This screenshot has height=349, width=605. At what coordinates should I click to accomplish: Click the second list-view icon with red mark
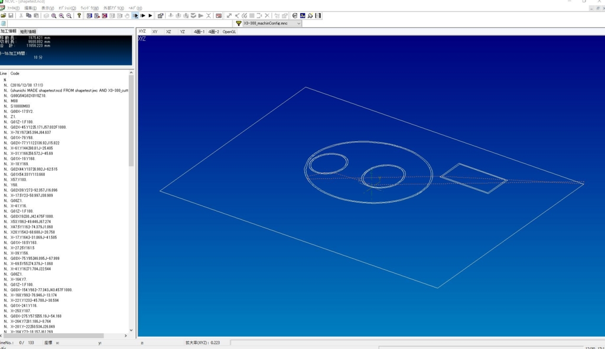coord(97,15)
